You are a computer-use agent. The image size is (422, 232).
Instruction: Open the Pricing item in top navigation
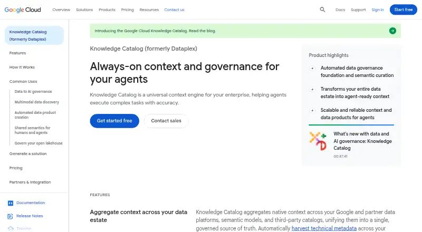coord(127,9)
